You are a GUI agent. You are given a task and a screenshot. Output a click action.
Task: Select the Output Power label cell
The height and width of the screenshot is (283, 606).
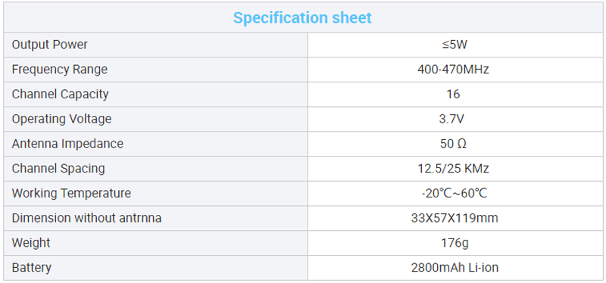(x=156, y=45)
